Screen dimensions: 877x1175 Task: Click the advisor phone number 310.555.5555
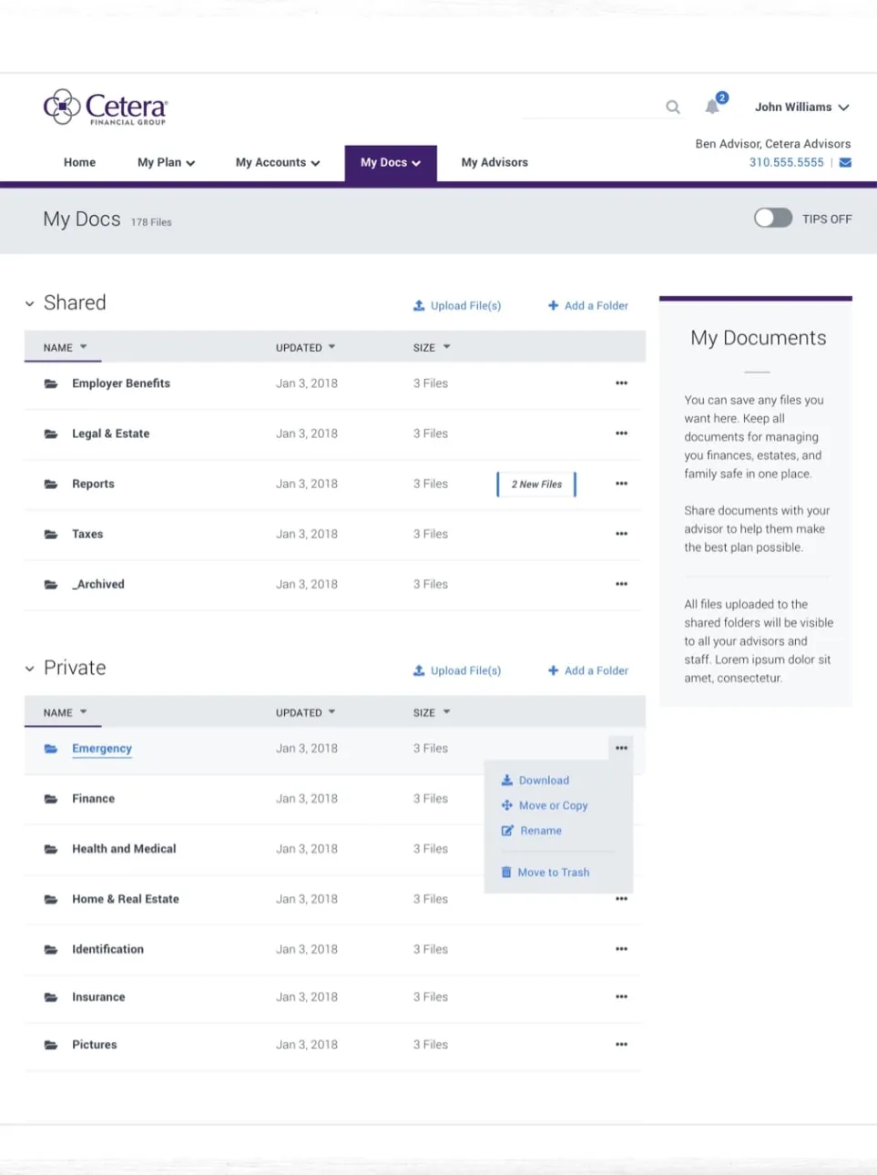[786, 163]
